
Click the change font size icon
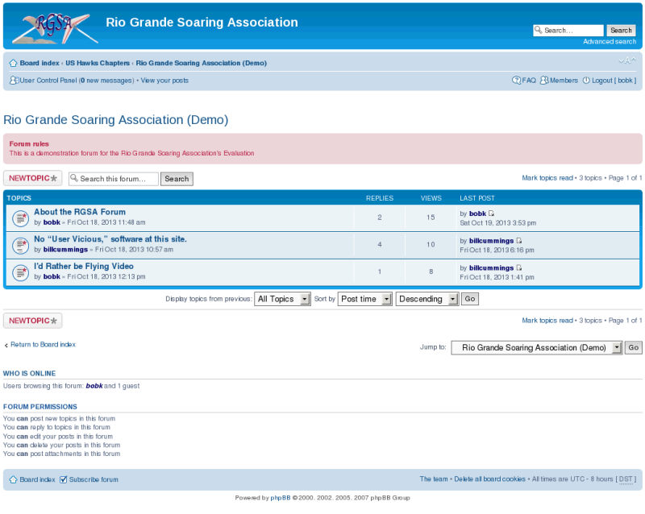tap(627, 60)
